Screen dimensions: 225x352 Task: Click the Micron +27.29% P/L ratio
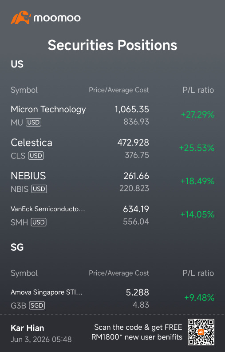pos(197,115)
